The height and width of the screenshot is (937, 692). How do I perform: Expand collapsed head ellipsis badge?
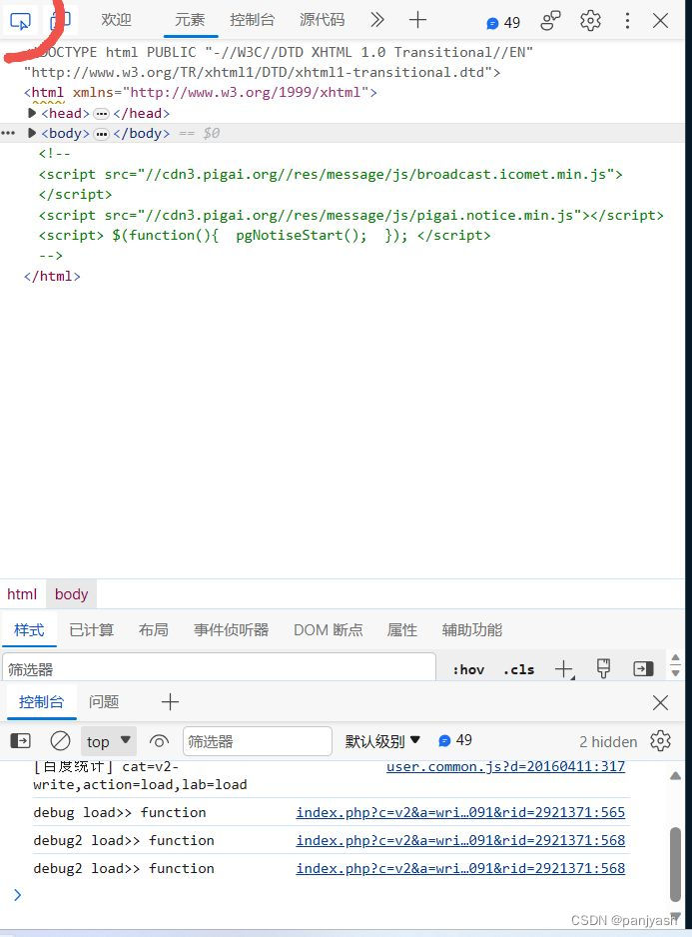tap(102, 114)
